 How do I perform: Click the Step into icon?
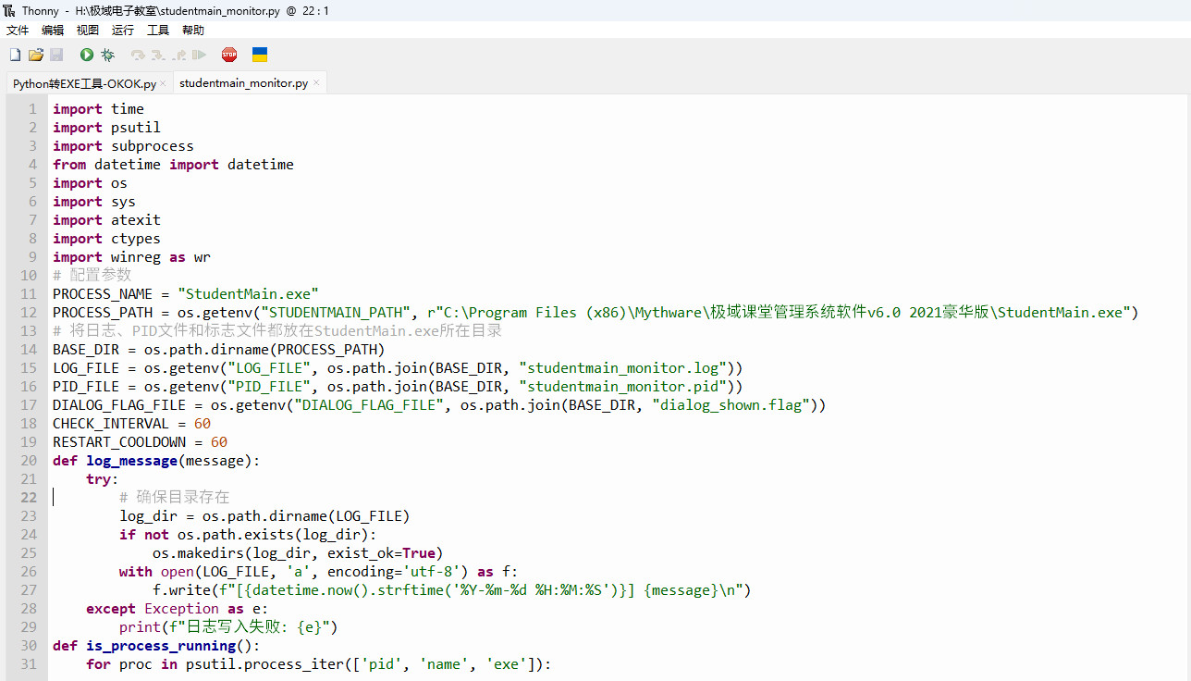pyautogui.click(x=158, y=56)
